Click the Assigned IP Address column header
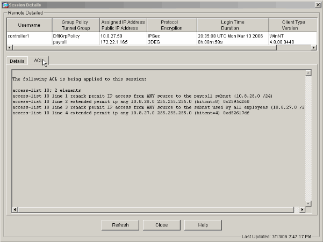This screenshot has width=323, height=242. pos(123,25)
